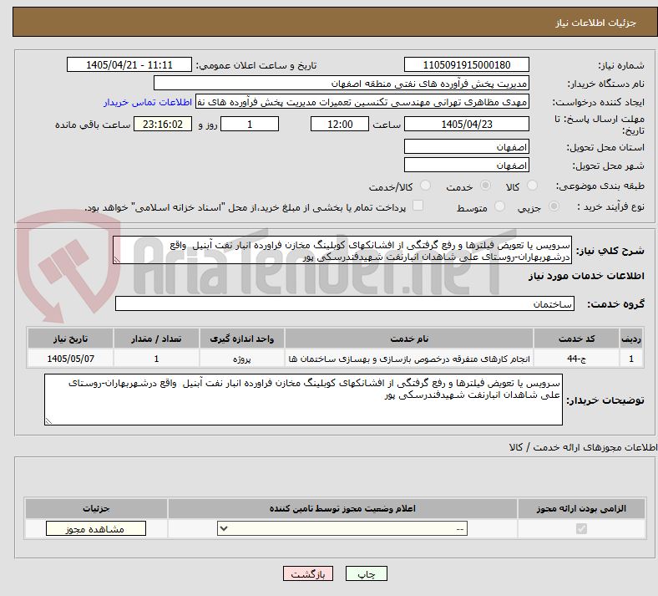Click the deadline date field 1405/04/23

[467, 124]
